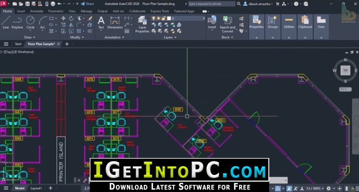Select the Copy tool in Modify panel

[63, 25]
